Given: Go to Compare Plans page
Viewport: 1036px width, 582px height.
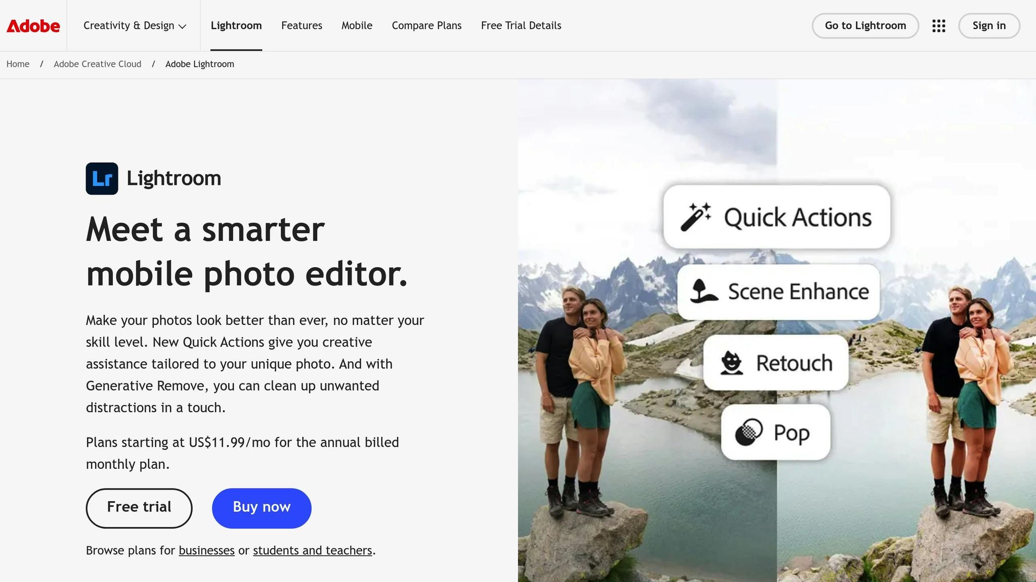Looking at the screenshot, I should [426, 26].
